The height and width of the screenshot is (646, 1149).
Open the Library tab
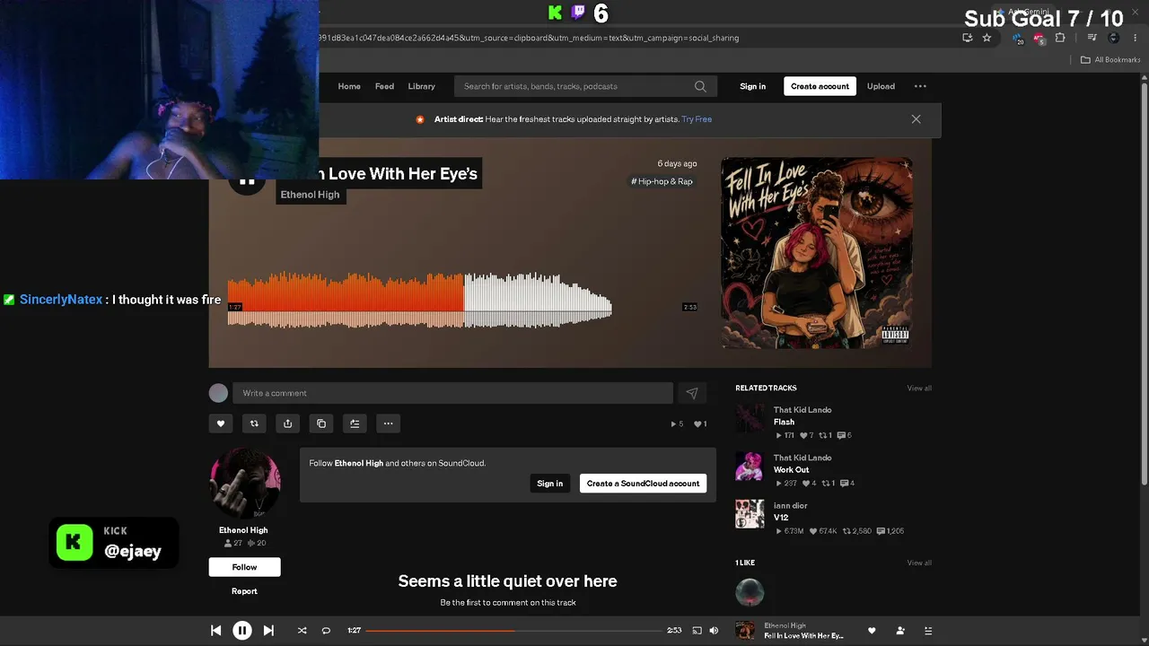tap(421, 86)
